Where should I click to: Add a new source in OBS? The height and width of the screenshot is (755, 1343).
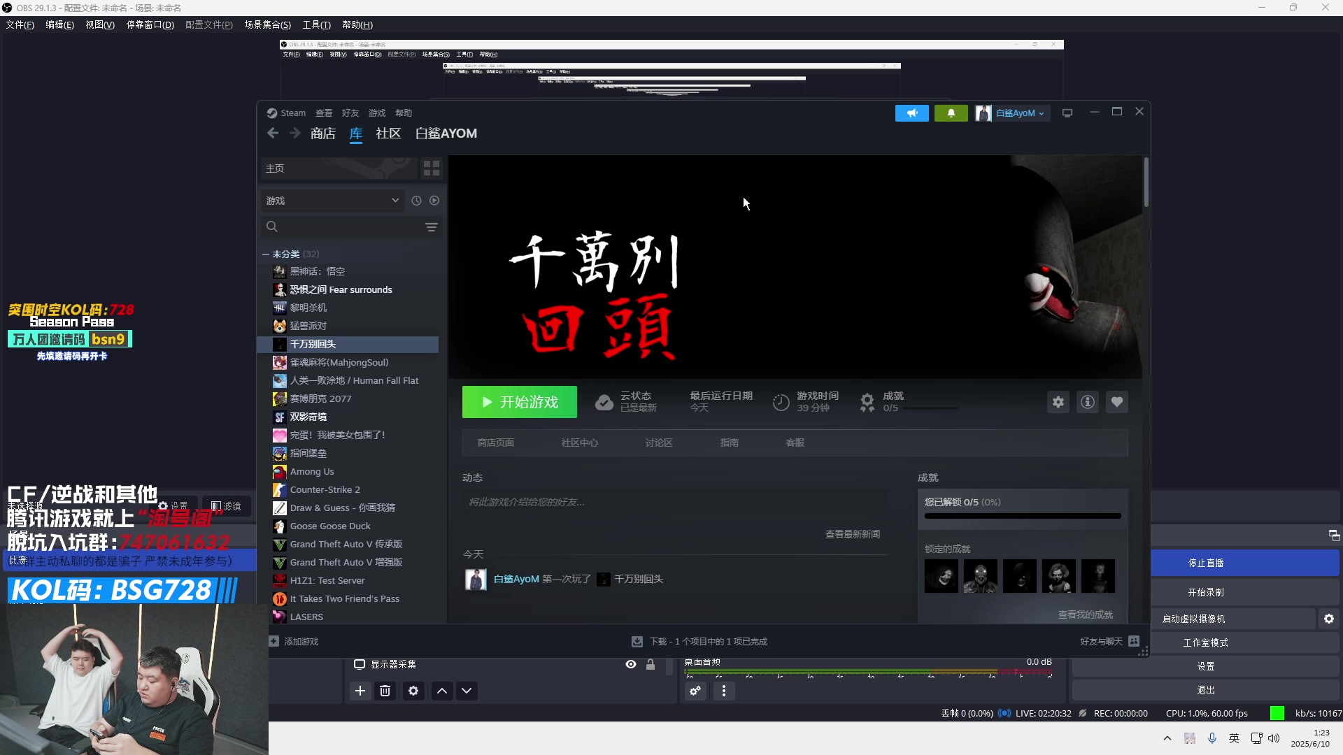360,691
